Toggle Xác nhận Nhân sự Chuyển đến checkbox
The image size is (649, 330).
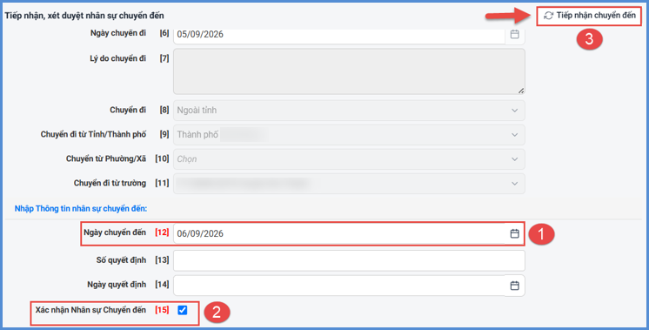183,310
